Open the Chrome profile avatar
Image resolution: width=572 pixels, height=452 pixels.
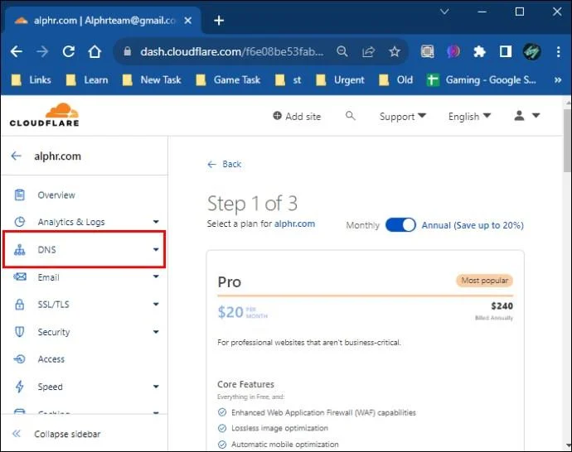[531, 51]
